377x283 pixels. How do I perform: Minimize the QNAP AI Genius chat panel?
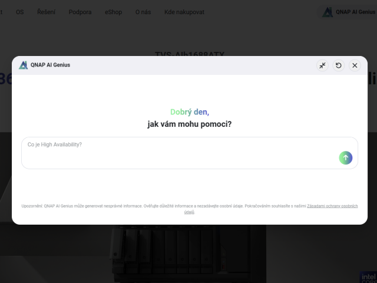click(322, 65)
